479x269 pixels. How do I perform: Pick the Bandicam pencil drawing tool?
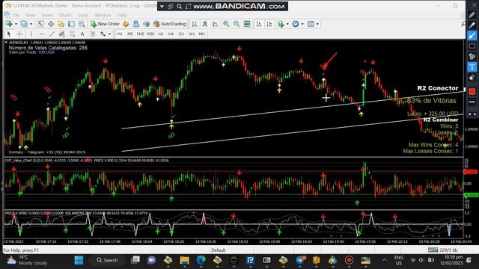472,15
